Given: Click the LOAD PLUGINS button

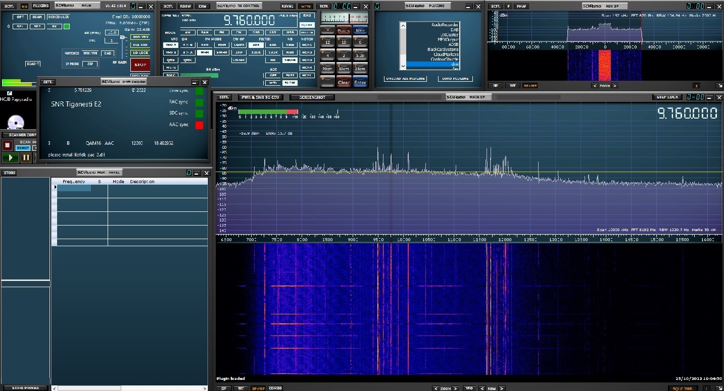Looking at the screenshot, I should coord(456,79).
